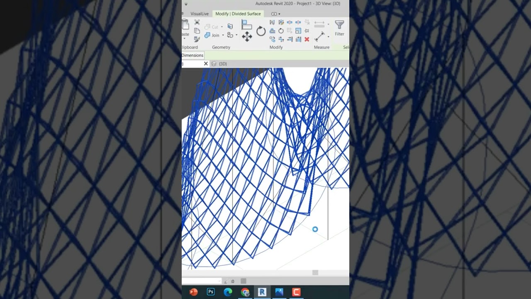Expand the Join dropdown arrow
This screenshot has height=299, width=531.
(223, 35)
